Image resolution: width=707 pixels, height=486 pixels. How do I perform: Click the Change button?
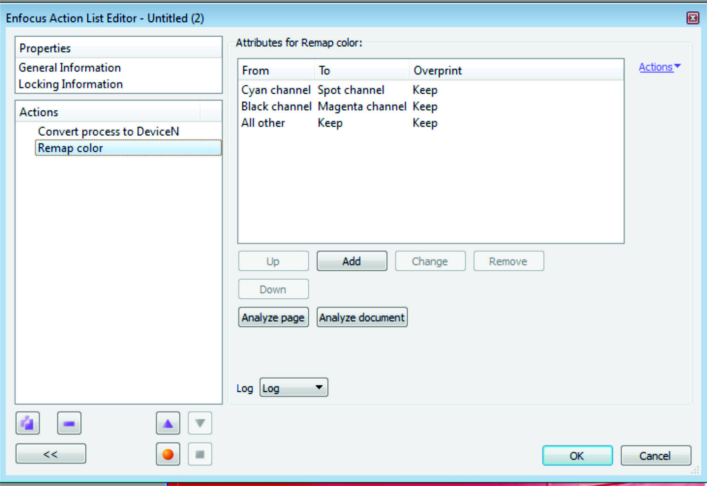click(x=430, y=261)
